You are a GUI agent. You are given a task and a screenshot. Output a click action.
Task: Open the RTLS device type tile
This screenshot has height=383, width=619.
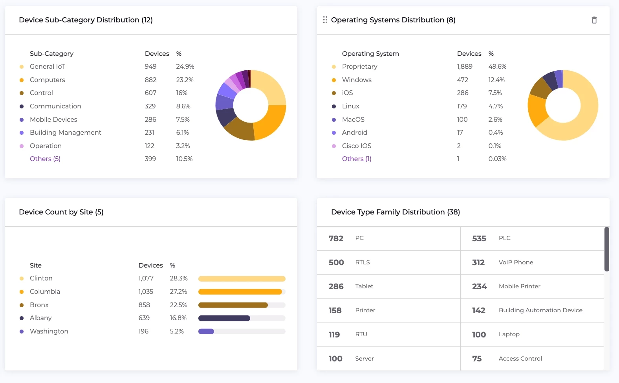click(388, 262)
